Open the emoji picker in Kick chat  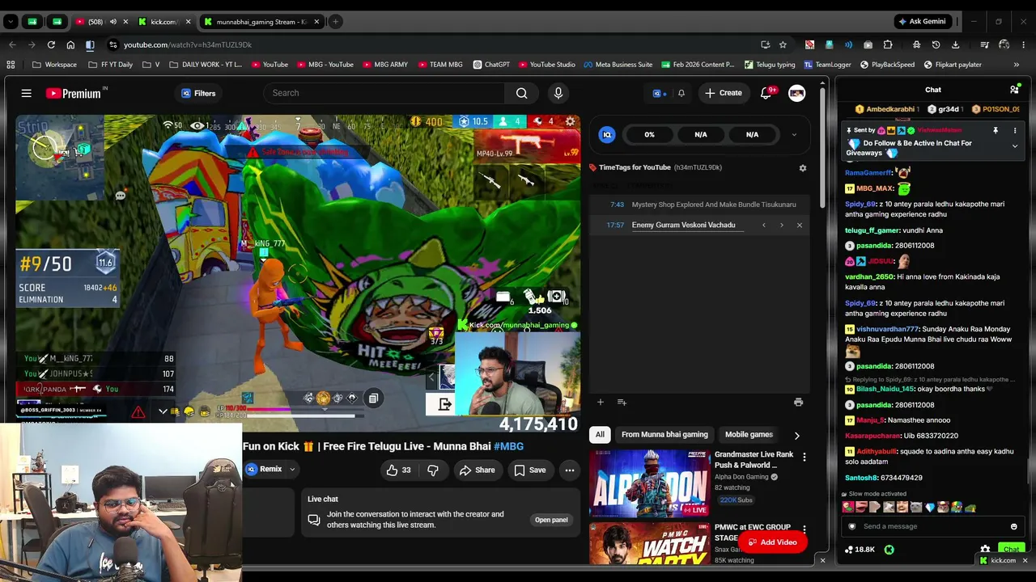point(1013,526)
